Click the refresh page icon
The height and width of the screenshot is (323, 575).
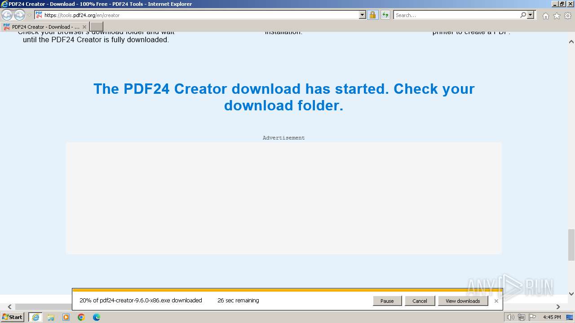385,15
